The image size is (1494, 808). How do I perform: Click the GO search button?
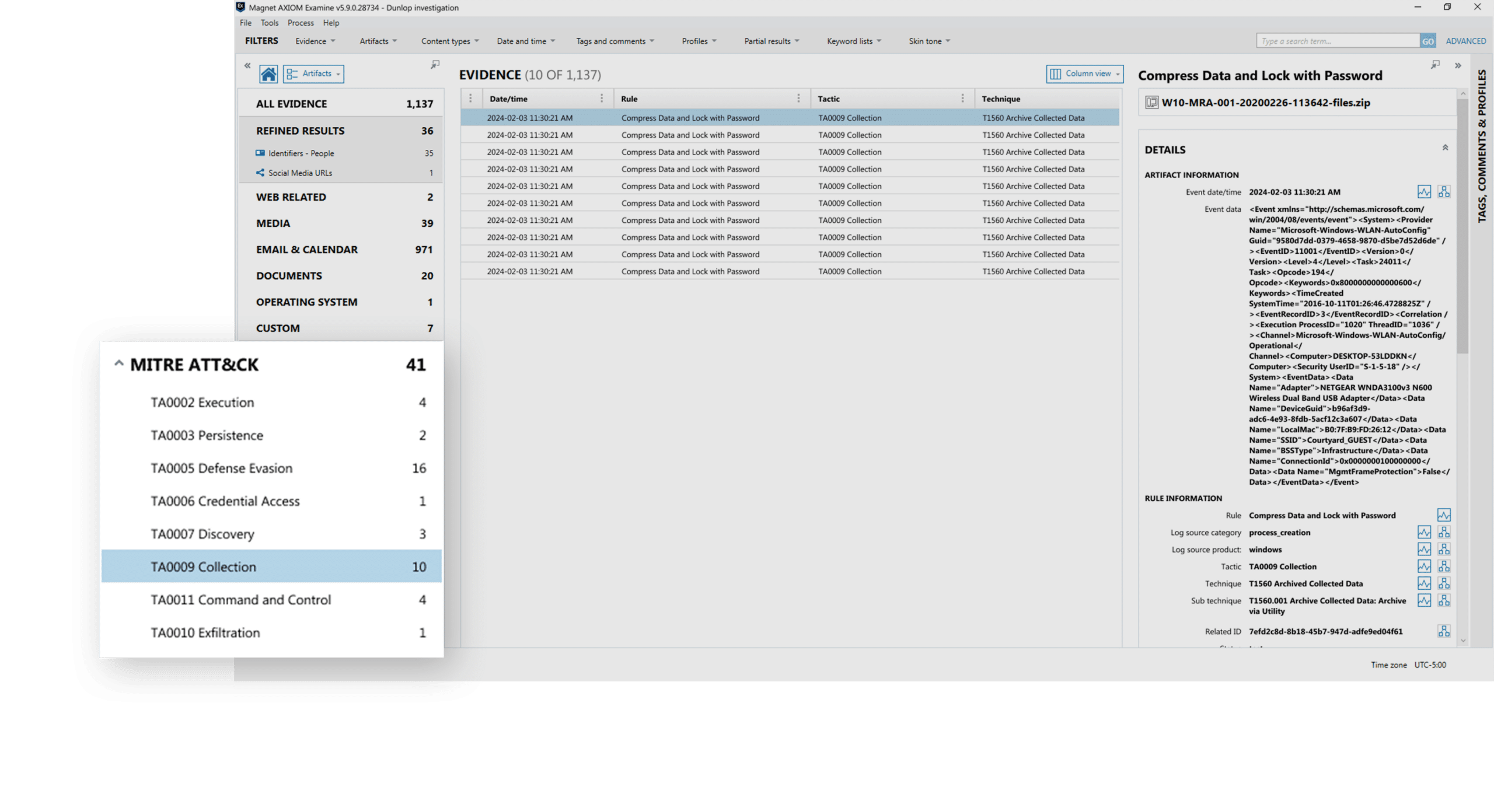1427,41
